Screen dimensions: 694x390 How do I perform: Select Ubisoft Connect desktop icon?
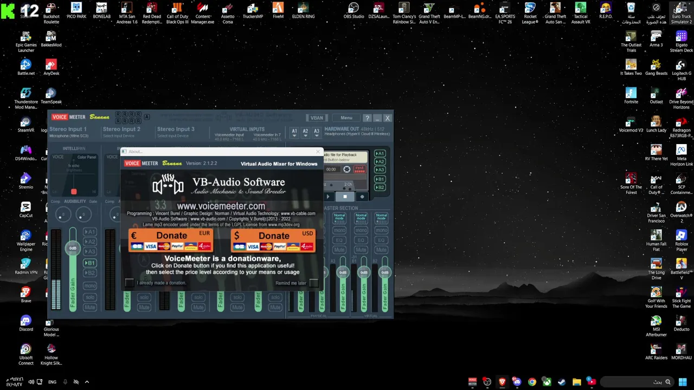25,355
